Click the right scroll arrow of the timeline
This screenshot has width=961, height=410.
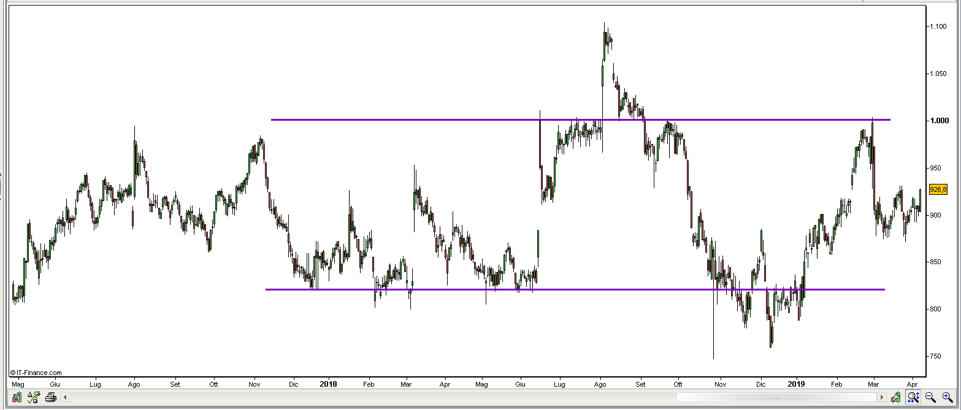click(x=881, y=397)
